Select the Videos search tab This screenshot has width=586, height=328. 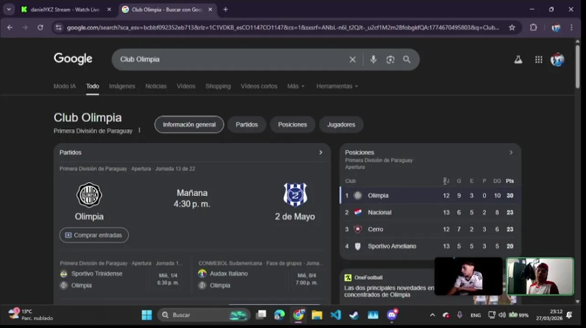tap(186, 86)
